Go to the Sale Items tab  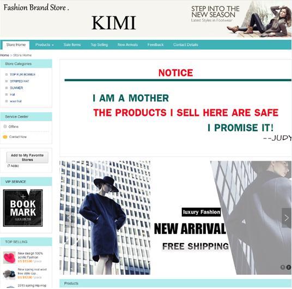[x=72, y=45]
